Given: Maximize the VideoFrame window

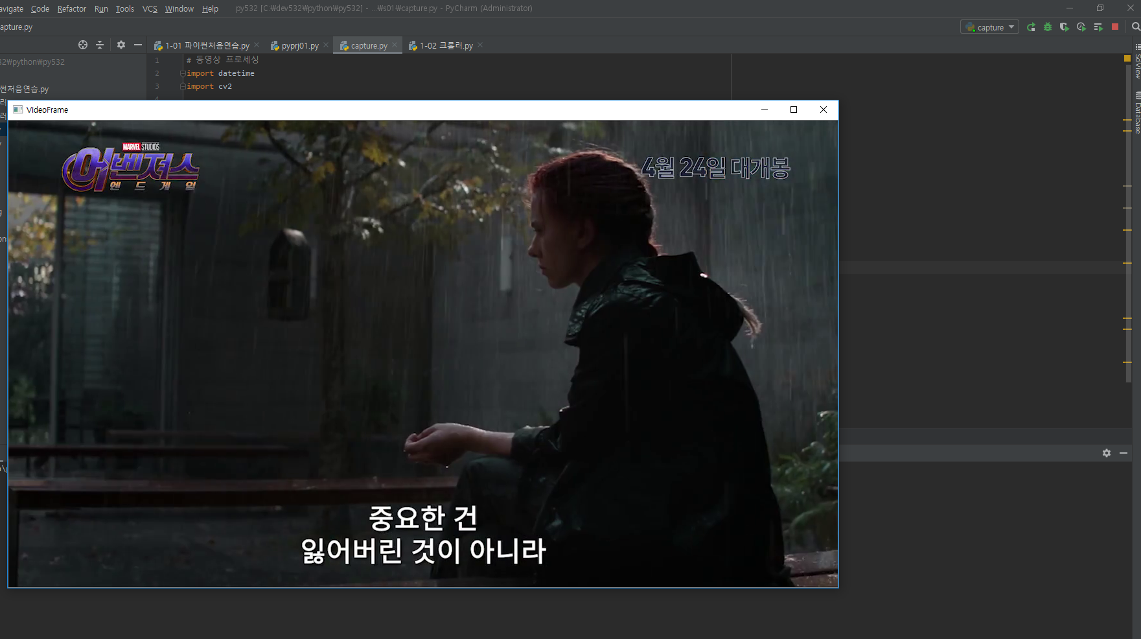Looking at the screenshot, I should (794, 110).
